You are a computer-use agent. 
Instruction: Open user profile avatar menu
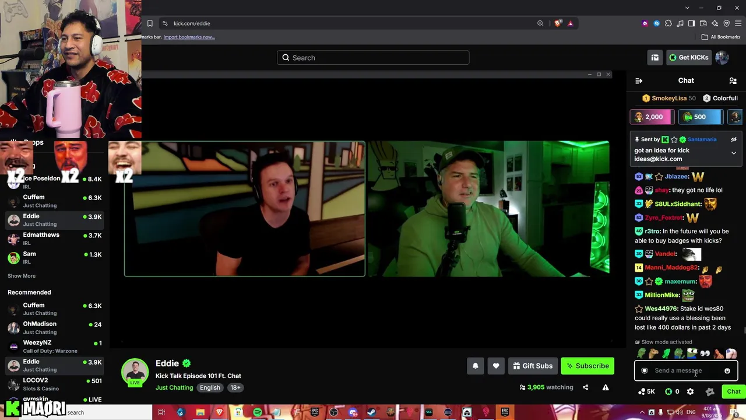pyautogui.click(x=722, y=57)
